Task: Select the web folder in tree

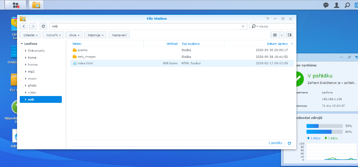Action: pos(41,100)
